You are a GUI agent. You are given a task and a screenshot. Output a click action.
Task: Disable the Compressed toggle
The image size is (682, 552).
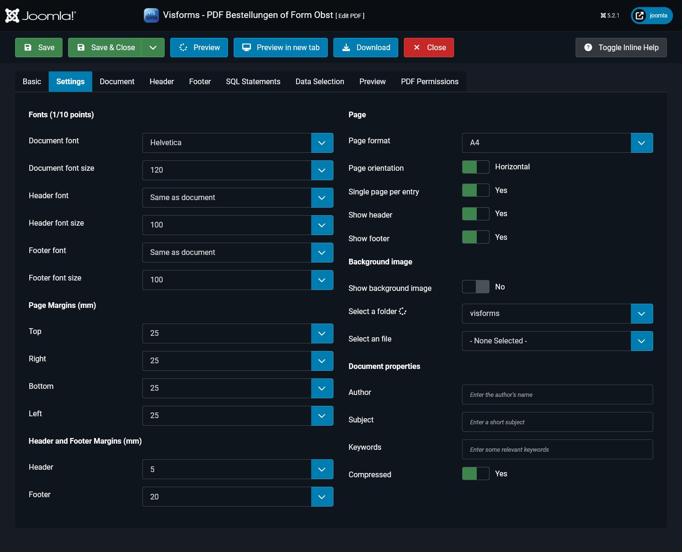[x=475, y=473]
